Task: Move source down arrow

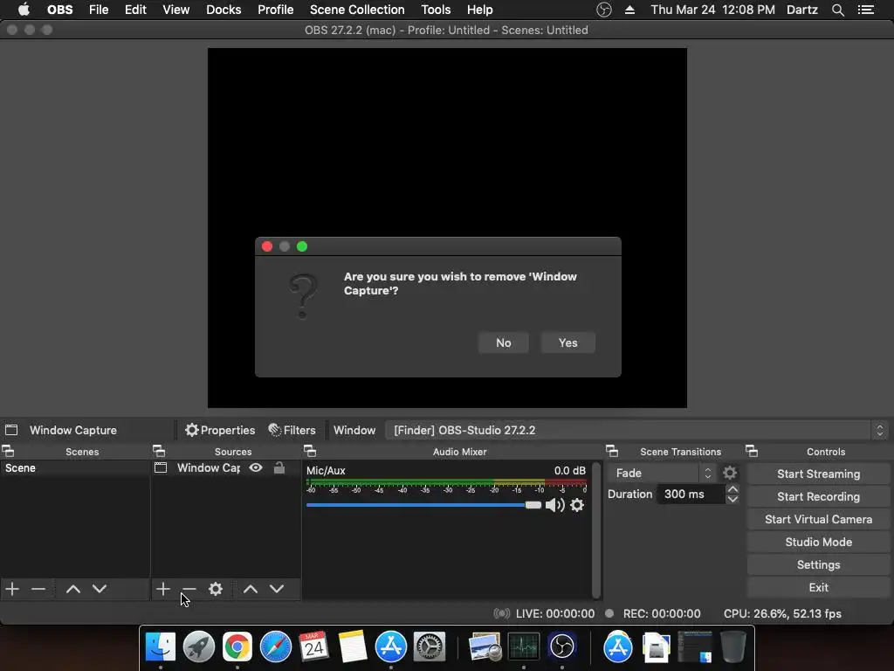Action: [277, 589]
